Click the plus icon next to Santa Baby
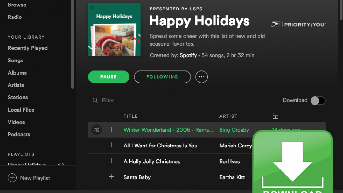Image resolution: width=343 pixels, height=193 pixels. [111, 177]
